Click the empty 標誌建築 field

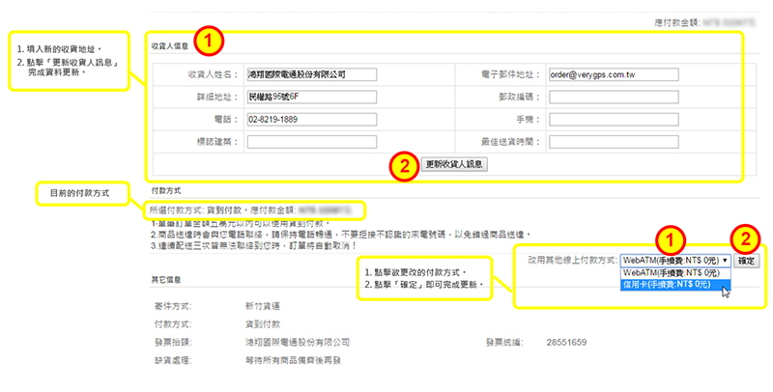click(310, 141)
